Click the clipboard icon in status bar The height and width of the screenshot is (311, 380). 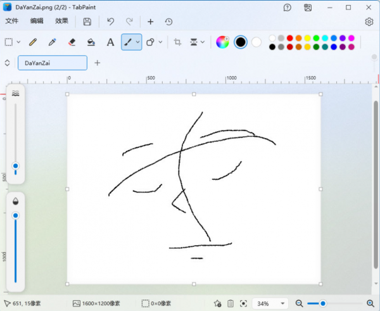(231, 303)
